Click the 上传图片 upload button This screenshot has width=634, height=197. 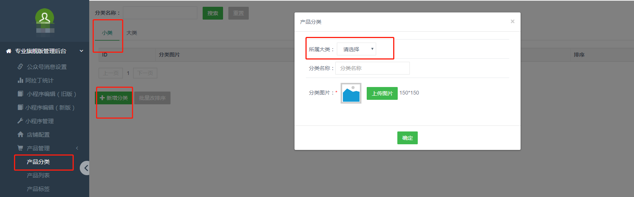pos(382,93)
